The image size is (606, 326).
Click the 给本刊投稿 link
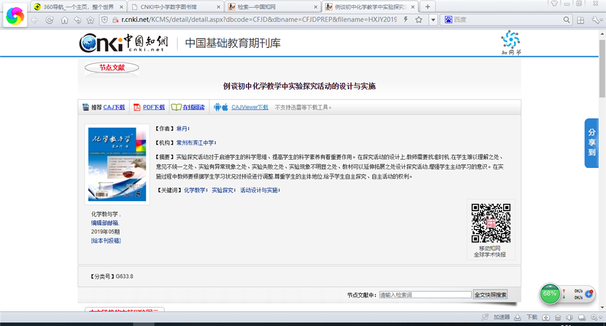[106, 241]
